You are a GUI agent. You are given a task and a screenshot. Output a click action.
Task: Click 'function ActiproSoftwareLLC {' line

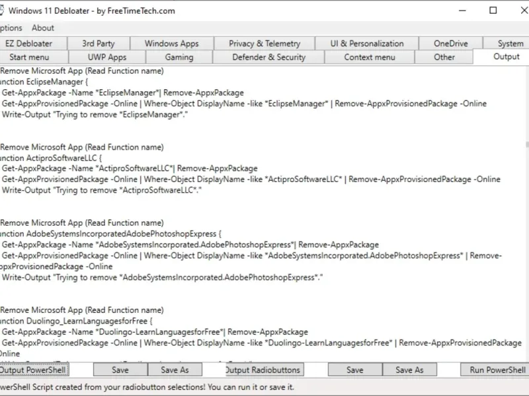(51, 158)
